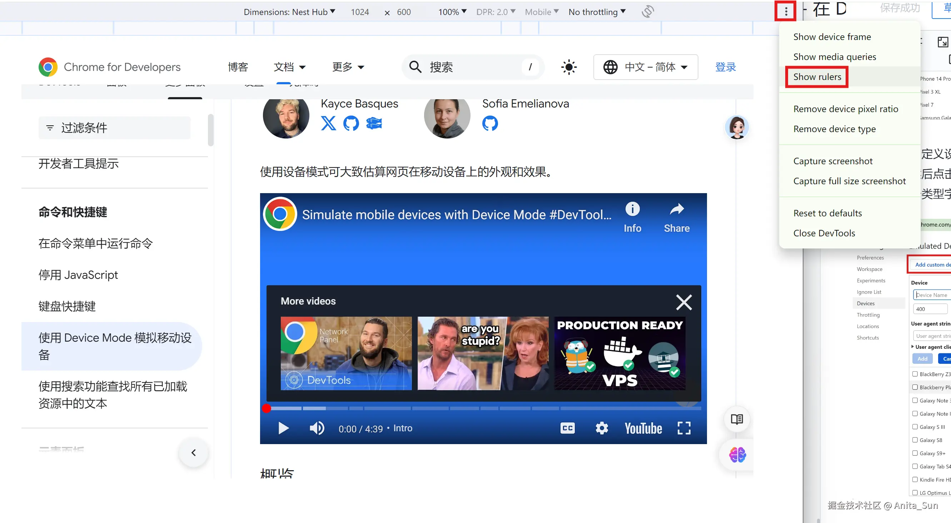Toggle the light/dark theme sun icon

click(x=569, y=67)
